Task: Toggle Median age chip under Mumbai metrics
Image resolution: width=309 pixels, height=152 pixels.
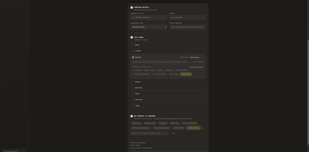Action: pos(169,70)
